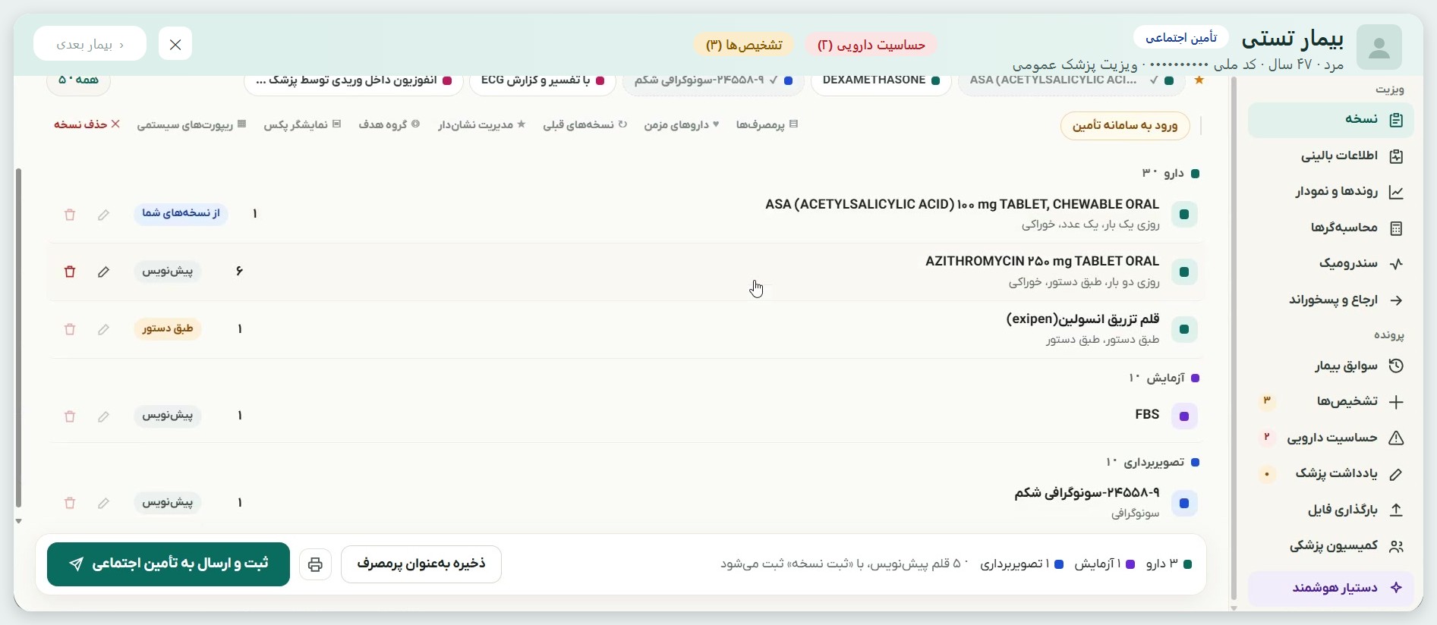Open نمایشگر پکس viewer

[302, 124]
